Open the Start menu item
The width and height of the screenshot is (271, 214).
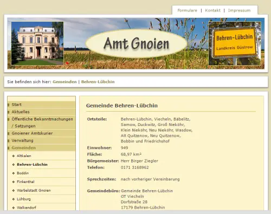(x=41, y=105)
